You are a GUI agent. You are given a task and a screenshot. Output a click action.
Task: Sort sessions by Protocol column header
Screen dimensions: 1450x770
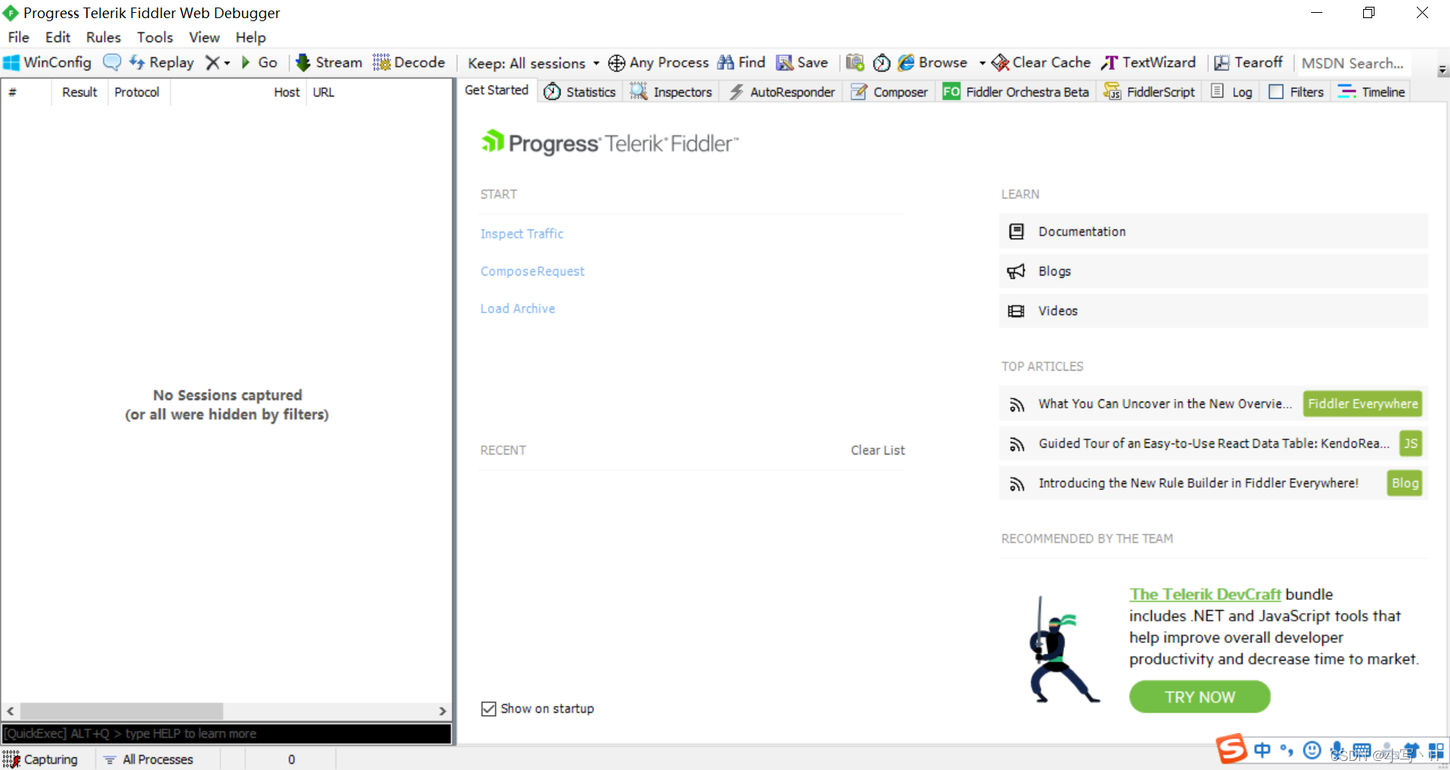(137, 92)
